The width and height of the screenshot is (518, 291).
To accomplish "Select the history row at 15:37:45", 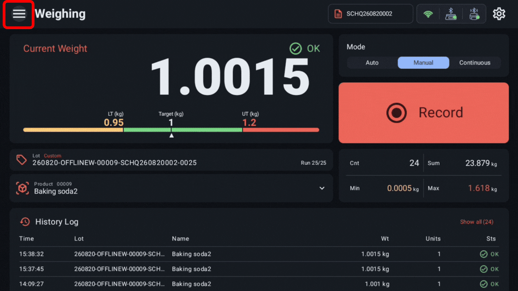I will tap(259, 269).
